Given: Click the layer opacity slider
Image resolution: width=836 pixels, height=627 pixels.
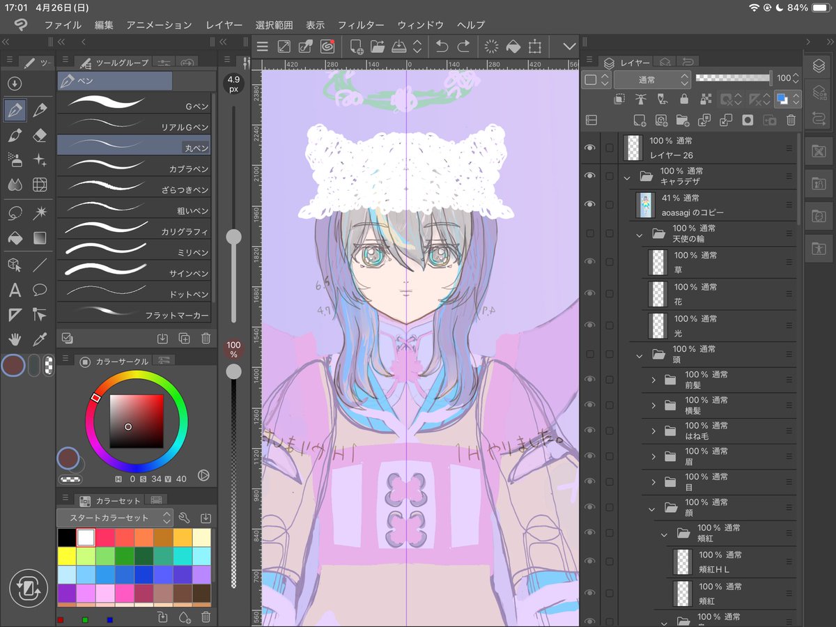Looking at the screenshot, I should [x=733, y=78].
